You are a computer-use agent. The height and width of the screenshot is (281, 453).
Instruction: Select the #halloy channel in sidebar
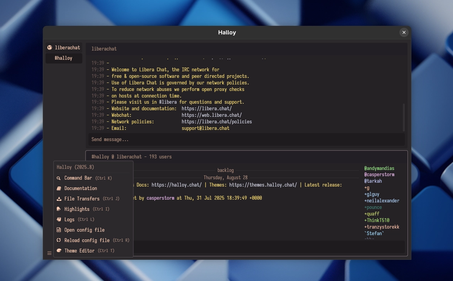click(64, 58)
